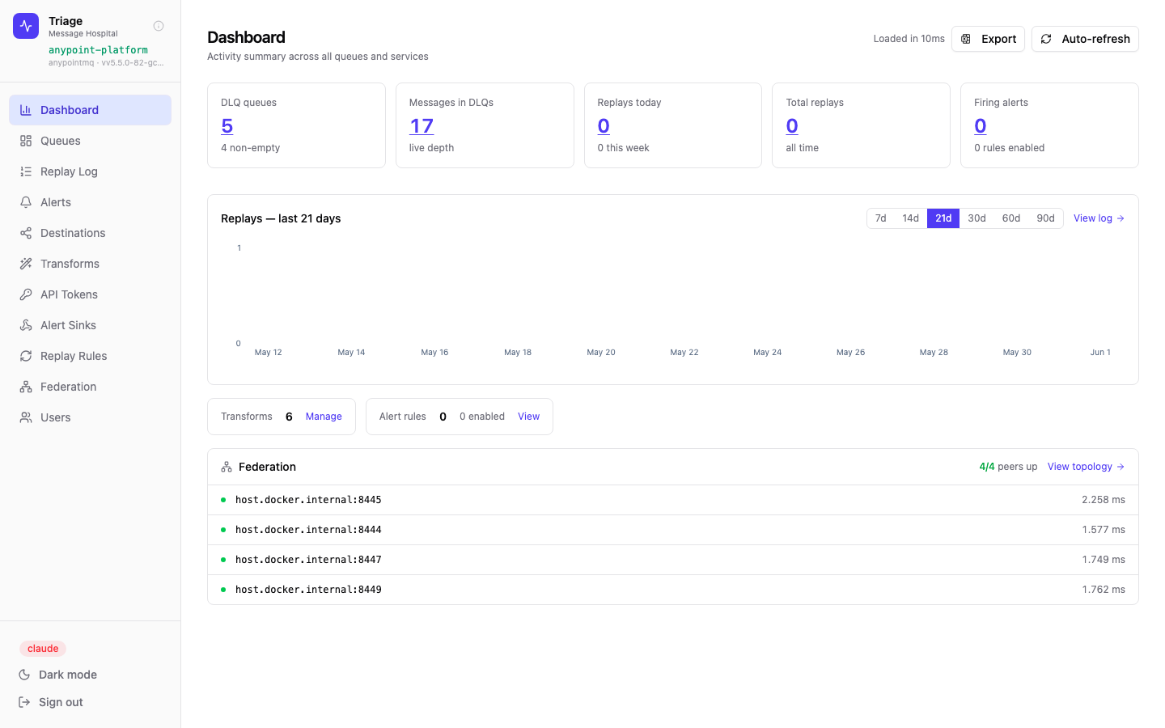This screenshot has width=1165, height=728.
Task: Export the dashboard data
Action: click(988, 39)
